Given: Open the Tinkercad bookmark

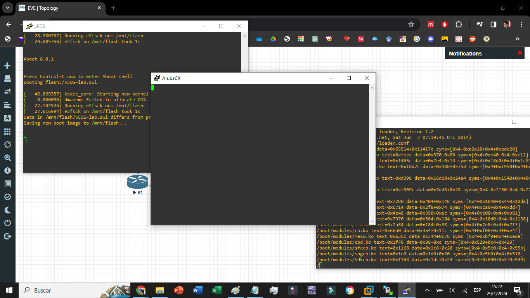Looking at the screenshot, I should (301, 39).
